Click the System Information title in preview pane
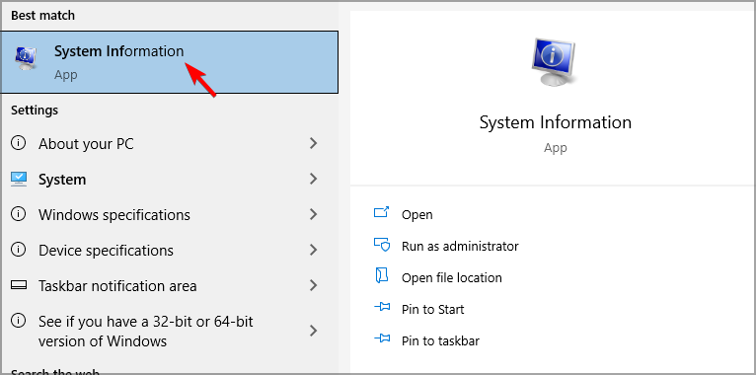756x375 pixels. (x=556, y=122)
